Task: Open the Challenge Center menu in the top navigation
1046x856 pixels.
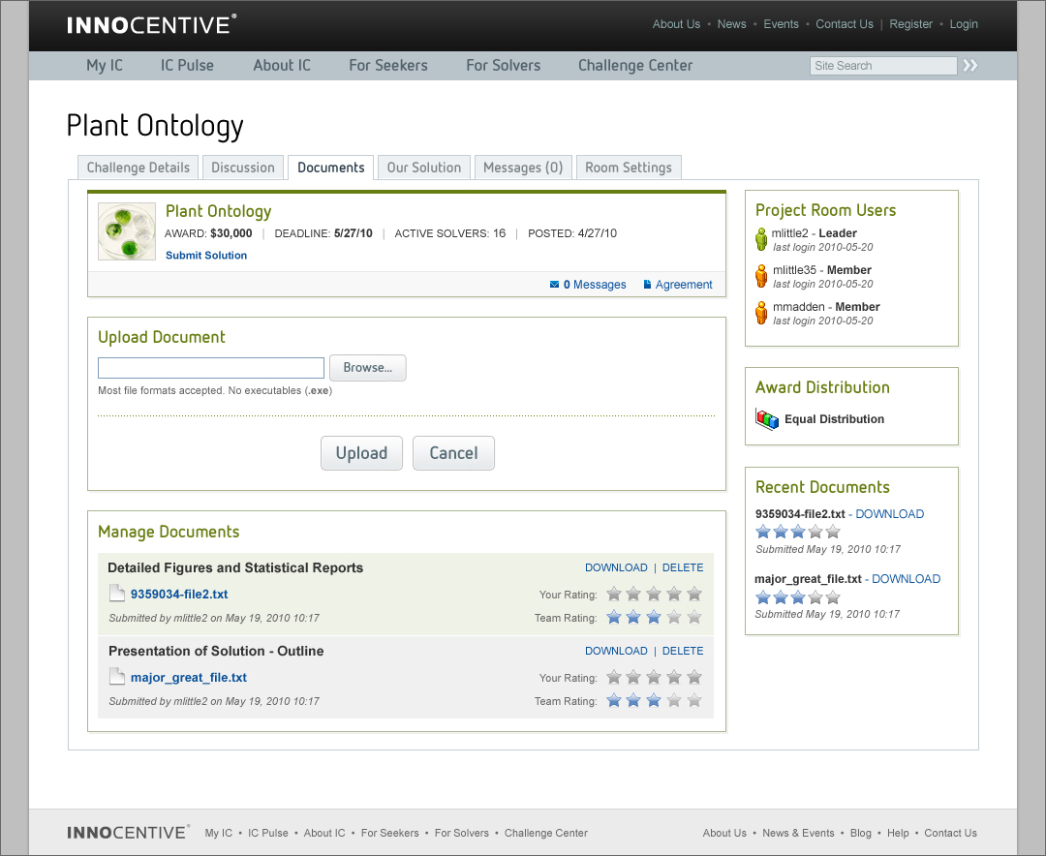Action: coord(635,66)
